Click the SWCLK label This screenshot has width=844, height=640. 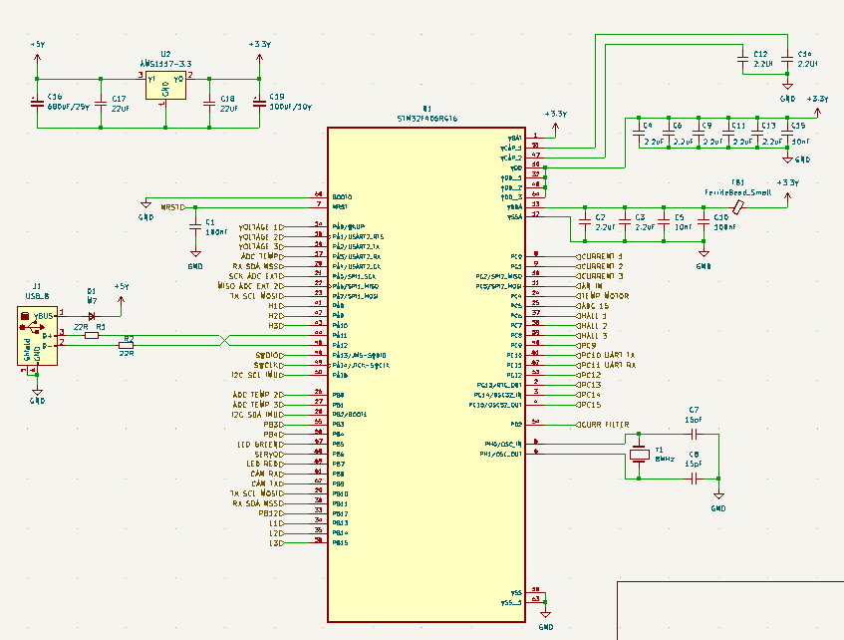pyautogui.click(x=269, y=365)
